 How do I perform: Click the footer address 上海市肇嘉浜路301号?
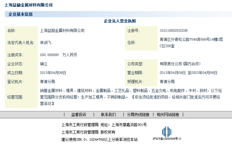click(129, 125)
